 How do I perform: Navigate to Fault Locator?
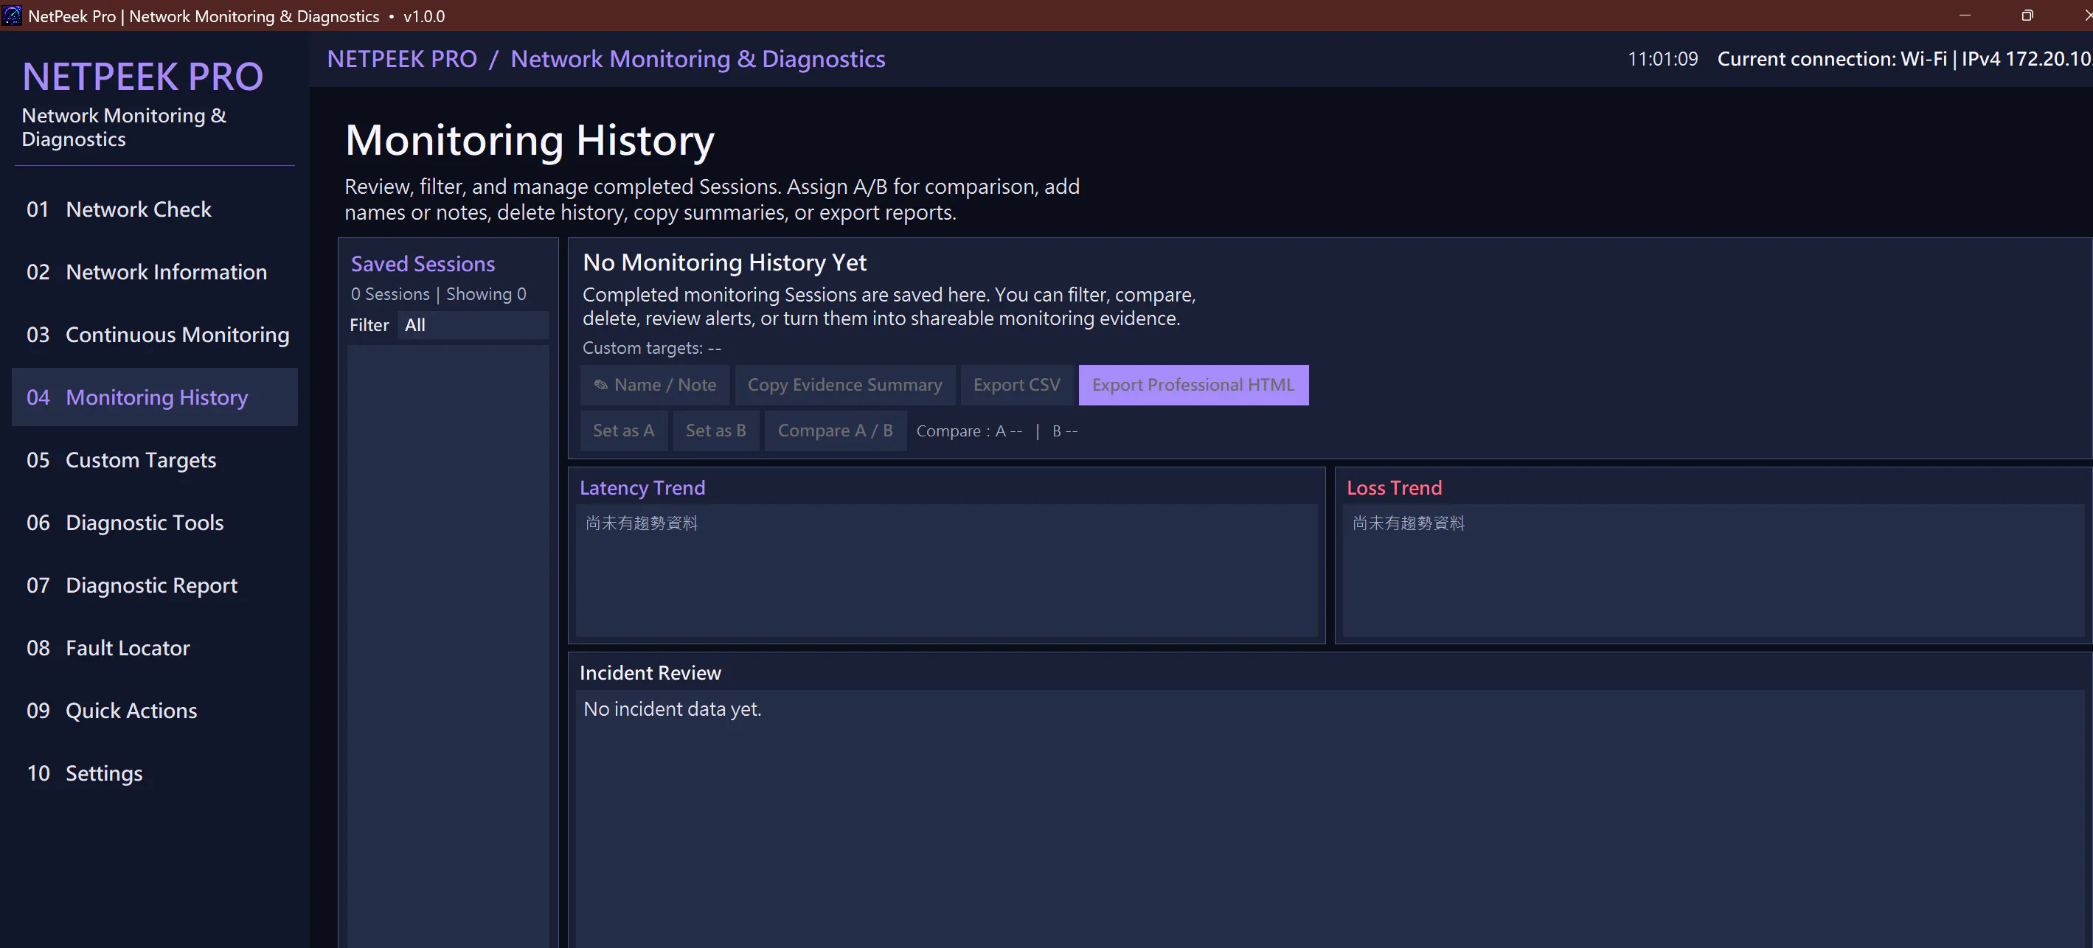coord(154,647)
